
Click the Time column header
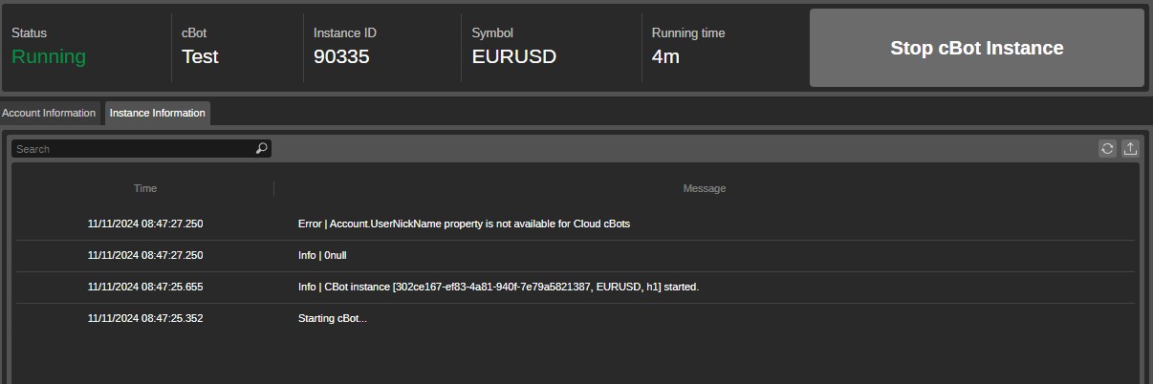point(145,188)
